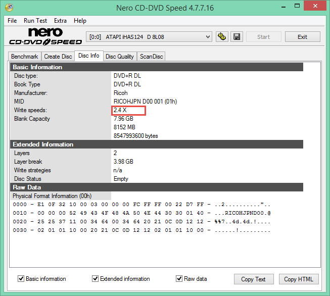The height and width of the screenshot is (296, 330).
Task: Click the drive options icon beside drive dropdown
Action: coord(222,37)
